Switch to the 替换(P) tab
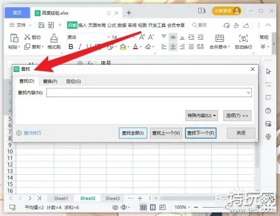280x216 pixels. click(x=50, y=81)
